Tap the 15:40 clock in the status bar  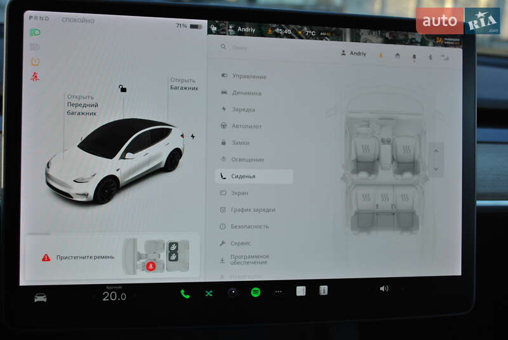[283, 31]
